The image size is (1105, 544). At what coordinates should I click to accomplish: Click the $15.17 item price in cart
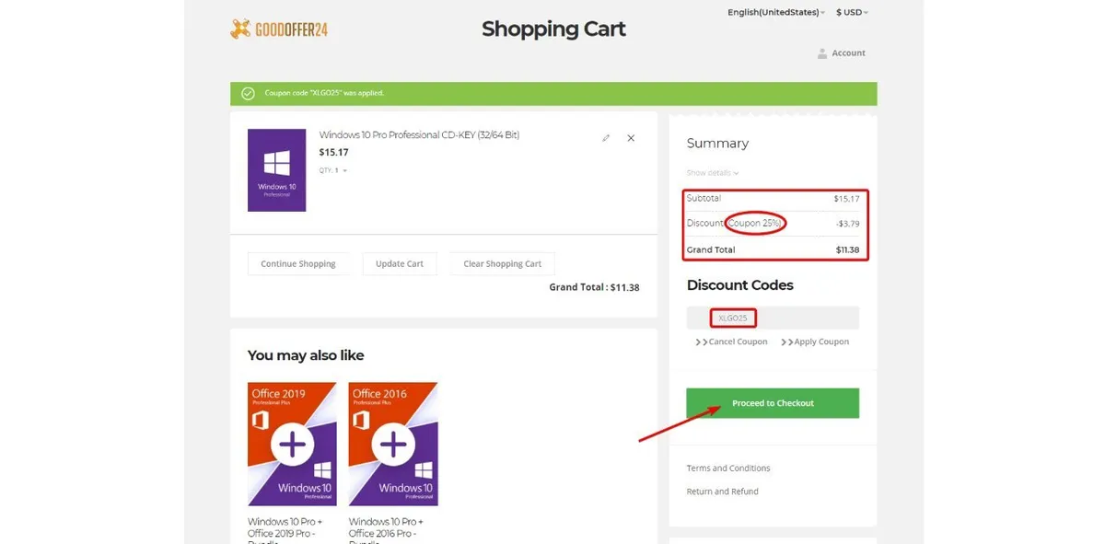(x=333, y=152)
